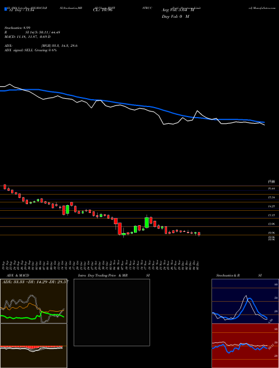Click the 15.34 price axis label
The height and width of the screenshot is (368, 279).
(271, 197)
